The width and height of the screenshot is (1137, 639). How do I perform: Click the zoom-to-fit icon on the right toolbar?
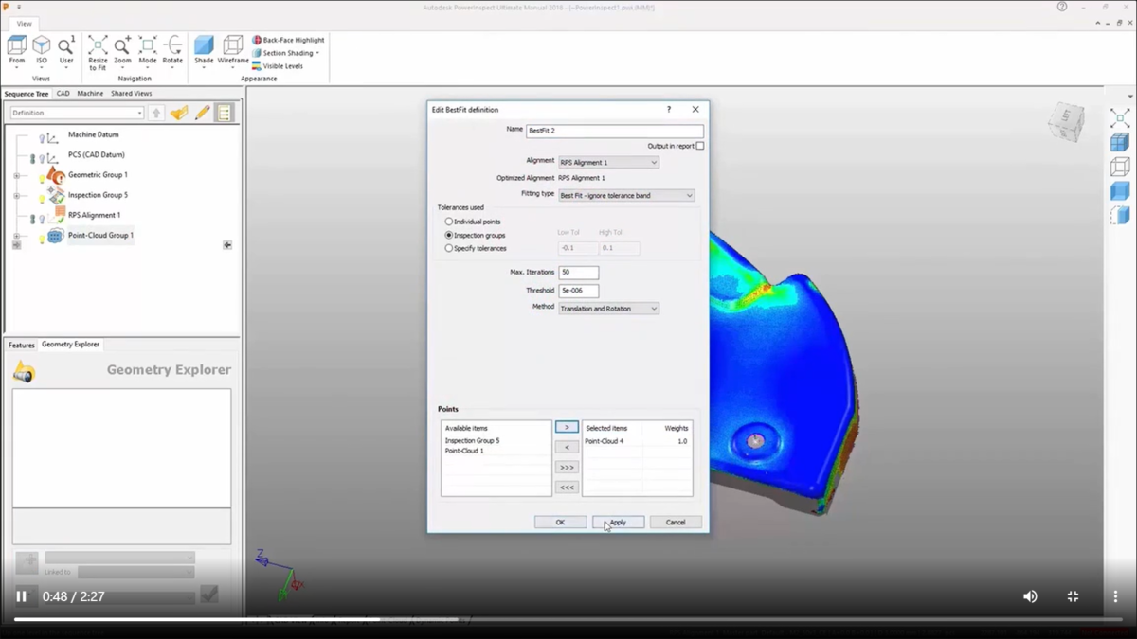tap(1119, 118)
